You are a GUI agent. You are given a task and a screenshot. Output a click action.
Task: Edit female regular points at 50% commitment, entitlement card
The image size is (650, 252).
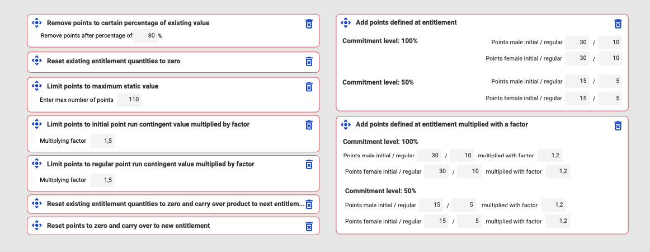(610, 99)
